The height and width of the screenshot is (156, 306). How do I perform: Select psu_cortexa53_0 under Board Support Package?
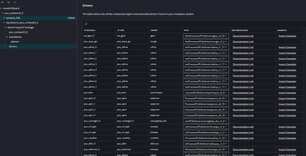pyautogui.click(x=18, y=32)
